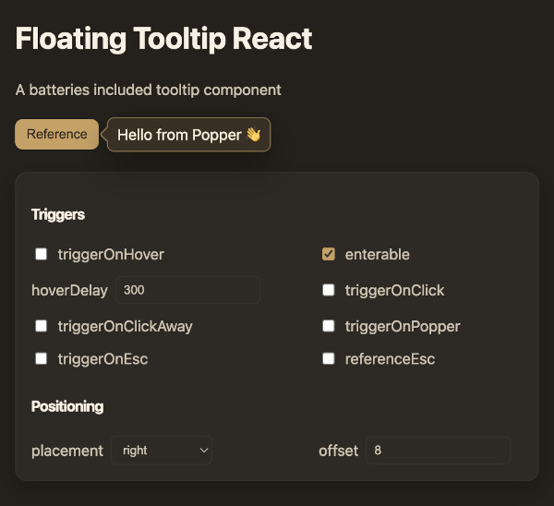
Task: Enable the triggerOnEsc checkbox
Action: tap(41, 359)
